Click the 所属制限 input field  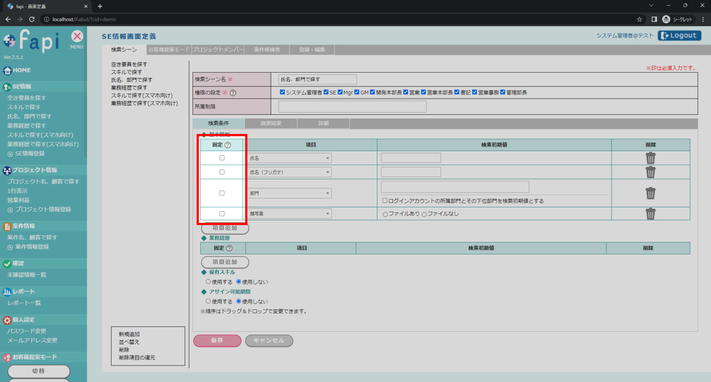[352, 107]
